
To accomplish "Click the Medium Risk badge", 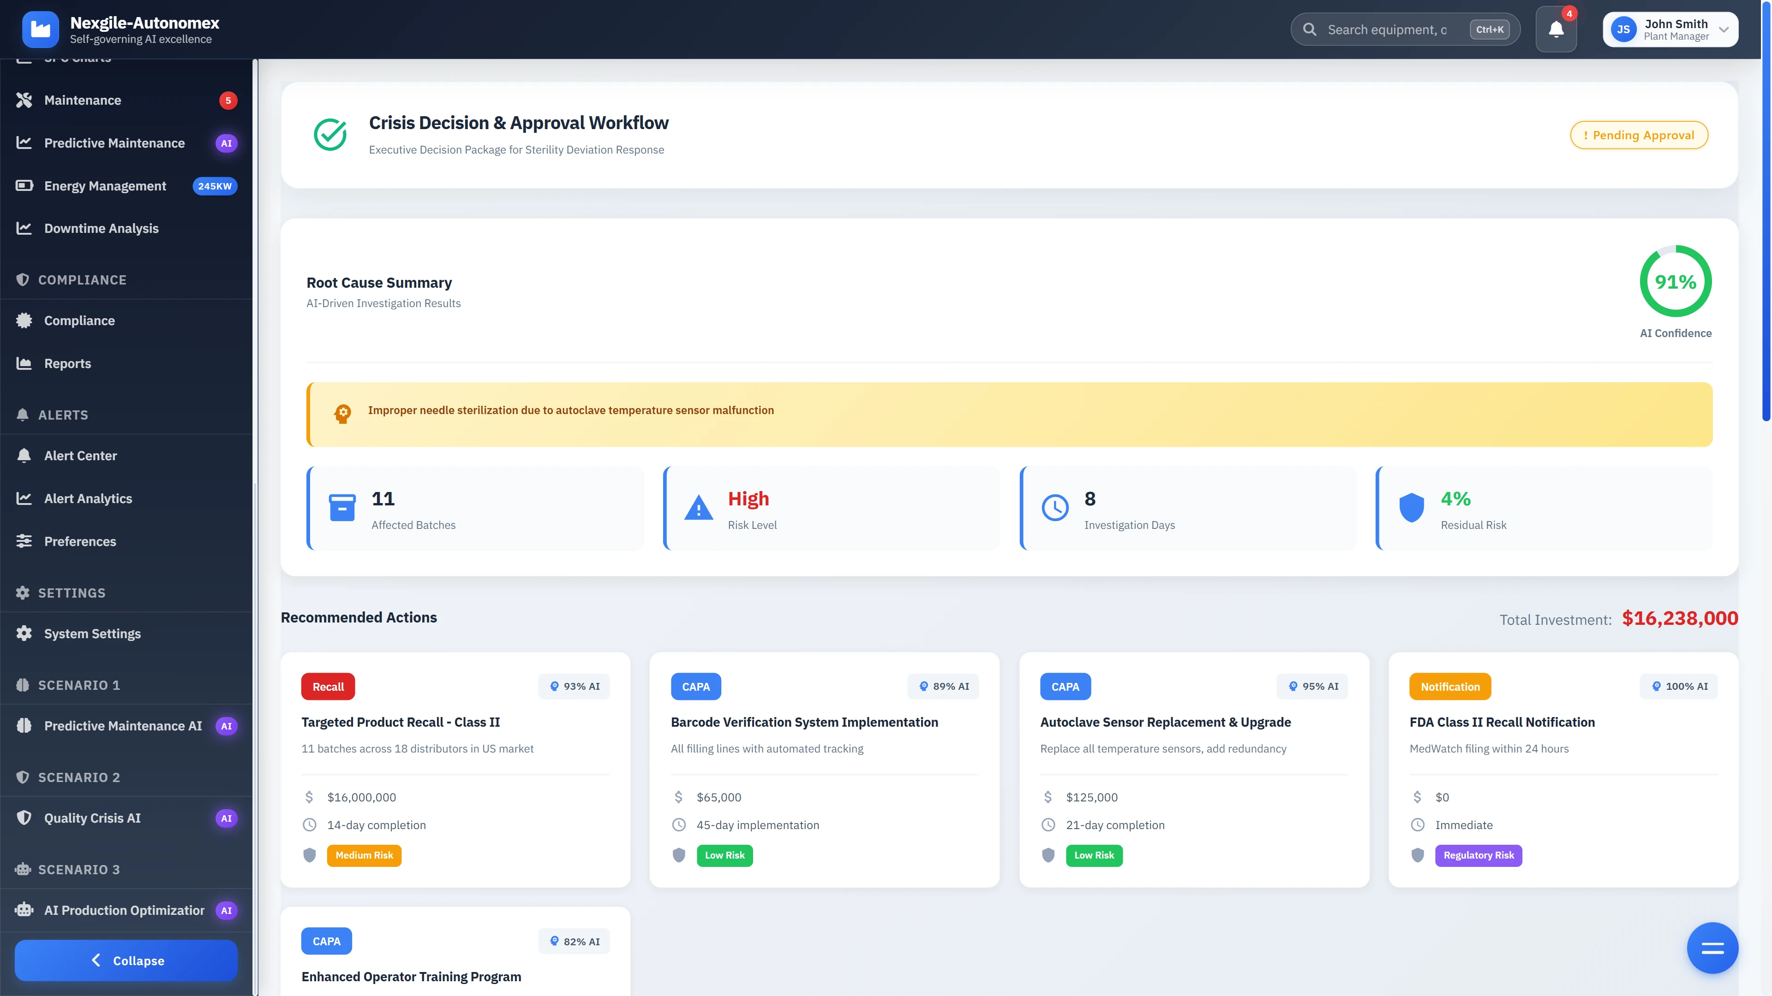I will 364,855.
